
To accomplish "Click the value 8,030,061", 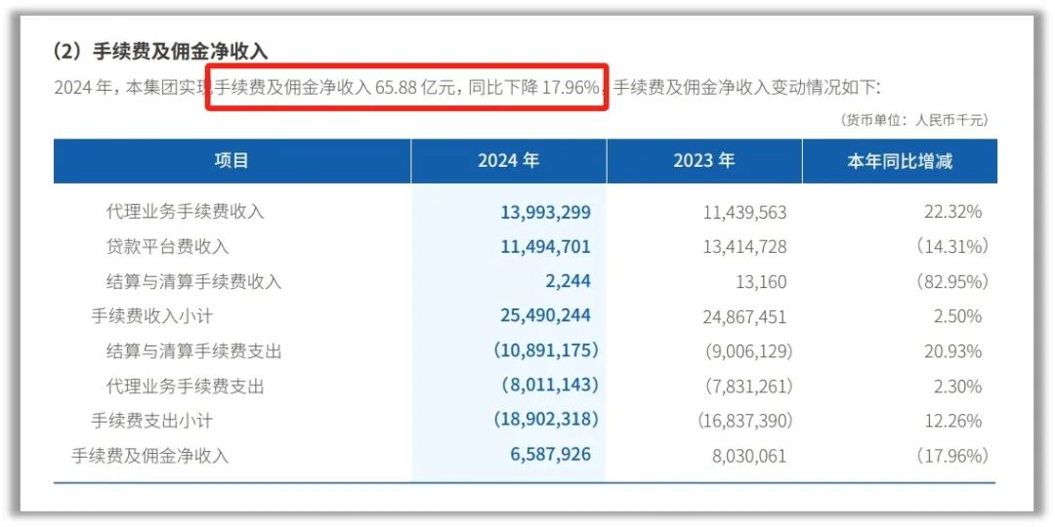I will (749, 456).
